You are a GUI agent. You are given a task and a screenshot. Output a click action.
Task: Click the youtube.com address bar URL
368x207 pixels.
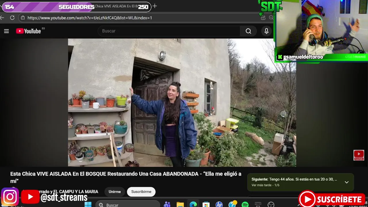pyautogui.click(x=90, y=18)
